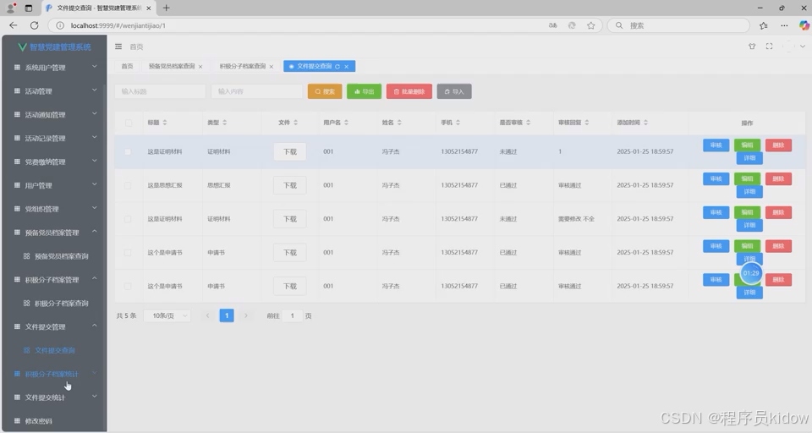Download file of 这是思想汇报 row

[x=290, y=185]
